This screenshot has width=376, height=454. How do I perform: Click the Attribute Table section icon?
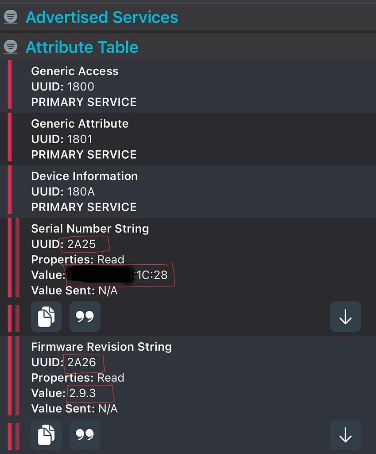pos(10,46)
